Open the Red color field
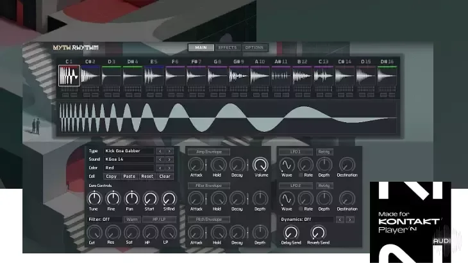 129,168
